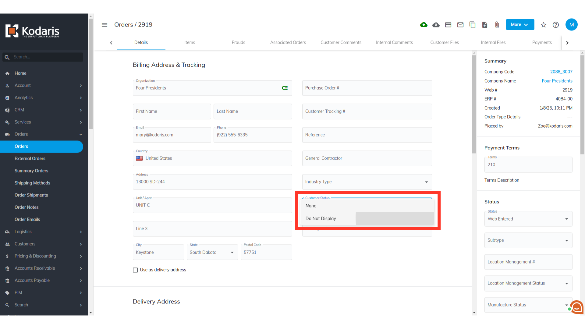The width and height of the screenshot is (585, 329).
Task: Click the paperclip attachment icon
Action: (497, 25)
